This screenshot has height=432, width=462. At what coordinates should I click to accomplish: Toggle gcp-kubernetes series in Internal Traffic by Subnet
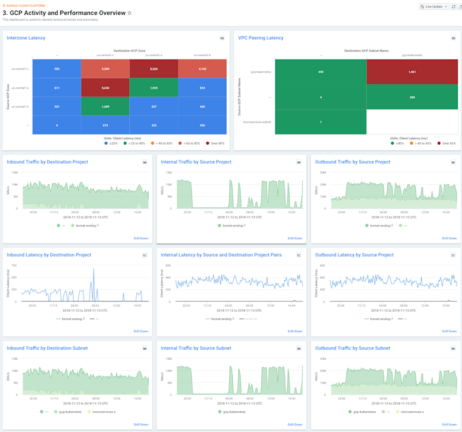[232, 412]
